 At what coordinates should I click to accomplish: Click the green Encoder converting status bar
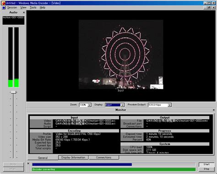[114, 169]
